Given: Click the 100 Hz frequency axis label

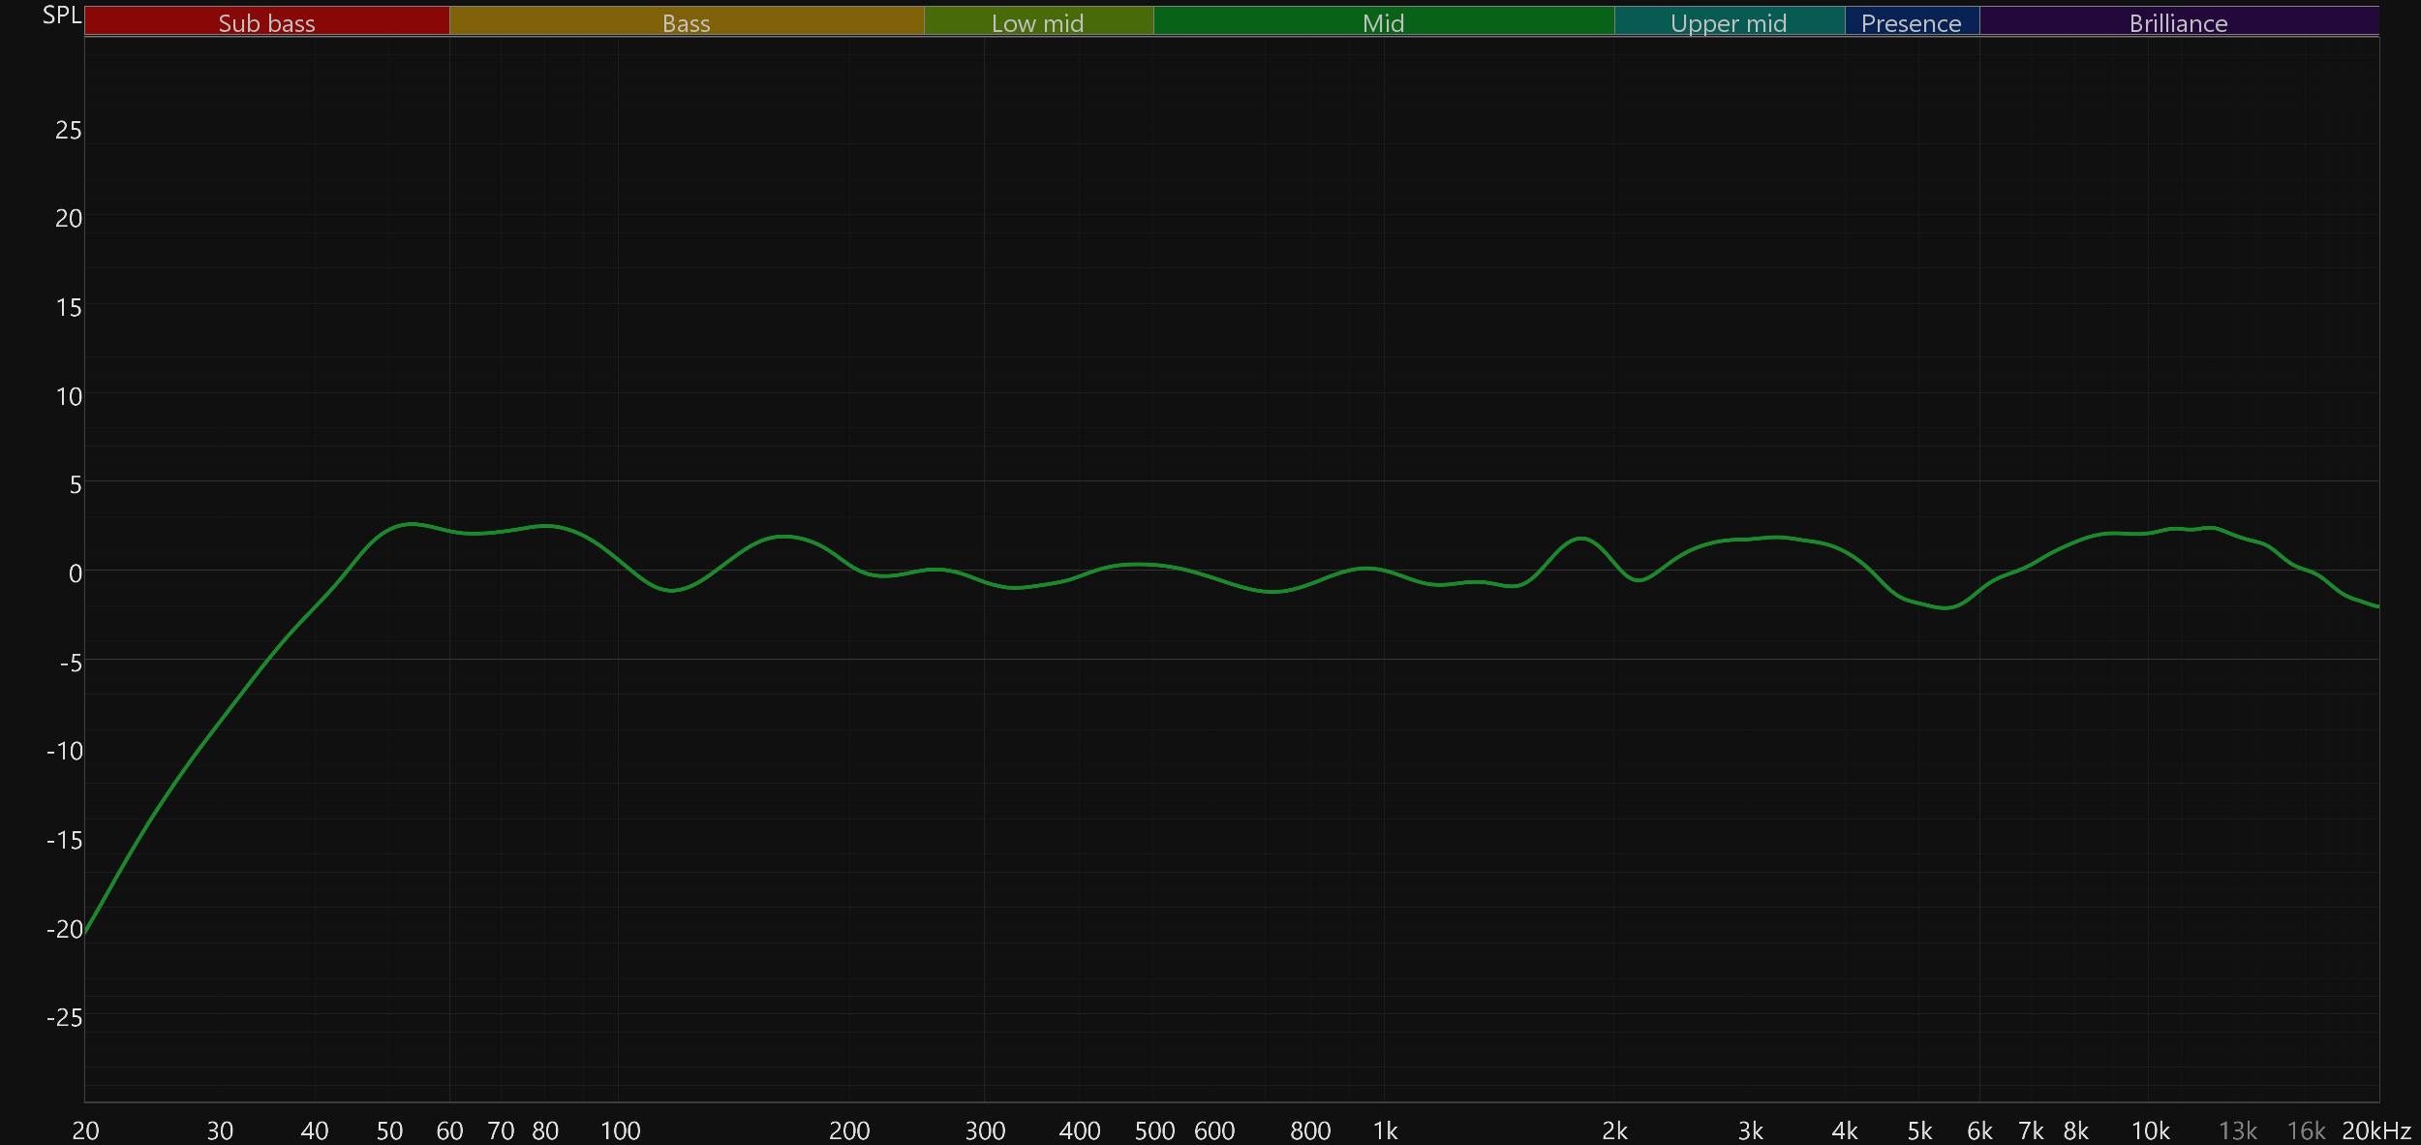Looking at the screenshot, I should (x=620, y=1130).
